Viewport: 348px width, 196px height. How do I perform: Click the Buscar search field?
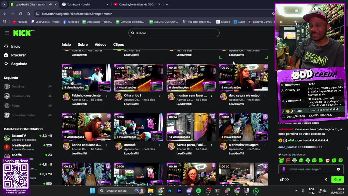coord(174,33)
